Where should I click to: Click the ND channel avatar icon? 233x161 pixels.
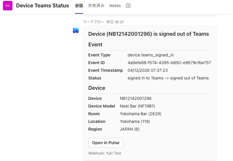pyautogui.click(x=8, y=6)
